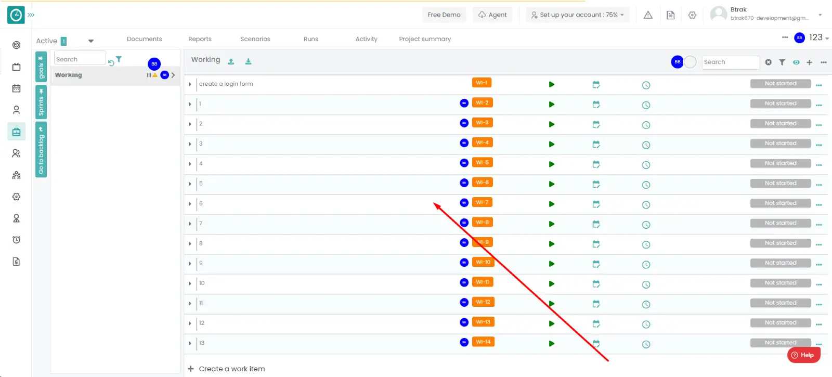Screen dimensions: 832x377
Task: Open the Project summary tab
Action: (x=424, y=39)
